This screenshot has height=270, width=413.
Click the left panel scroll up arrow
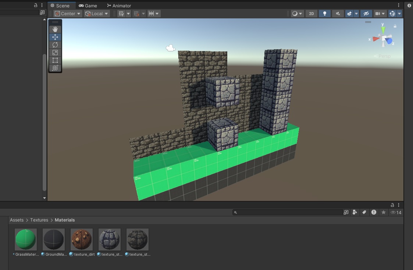(44, 19)
